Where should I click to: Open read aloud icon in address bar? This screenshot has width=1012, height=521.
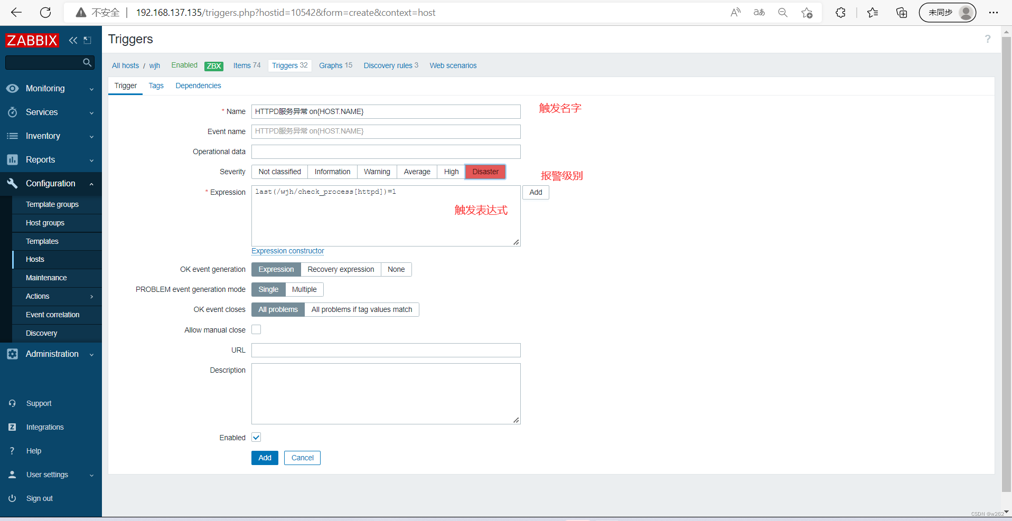coord(735,13)
